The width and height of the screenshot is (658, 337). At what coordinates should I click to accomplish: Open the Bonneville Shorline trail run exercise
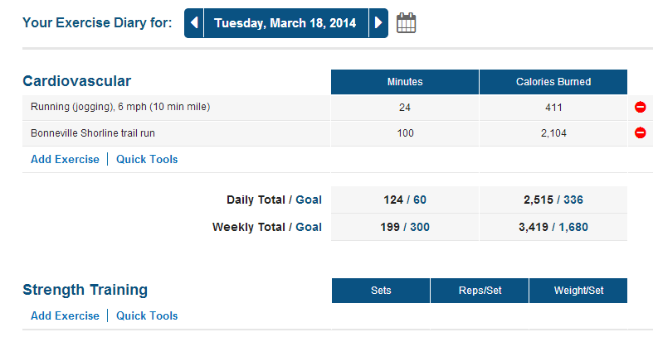click(x=93, y=132)
